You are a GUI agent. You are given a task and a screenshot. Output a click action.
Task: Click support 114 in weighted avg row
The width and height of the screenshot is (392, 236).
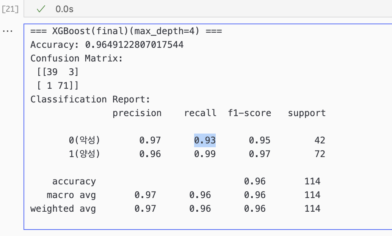312,208
